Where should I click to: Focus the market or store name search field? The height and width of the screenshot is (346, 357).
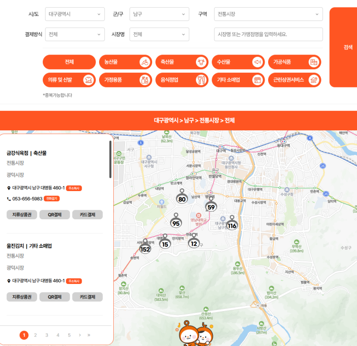click(268, 34)
